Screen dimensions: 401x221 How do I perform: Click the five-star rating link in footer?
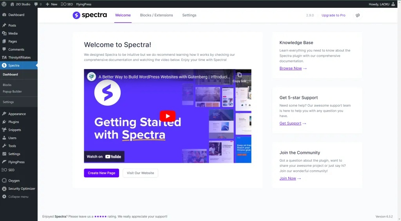point(100,216)
